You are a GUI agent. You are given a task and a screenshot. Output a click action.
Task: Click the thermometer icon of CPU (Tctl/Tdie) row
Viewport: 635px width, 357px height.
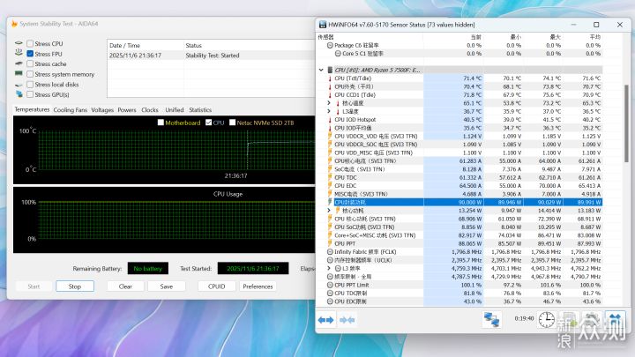(330, 78)
